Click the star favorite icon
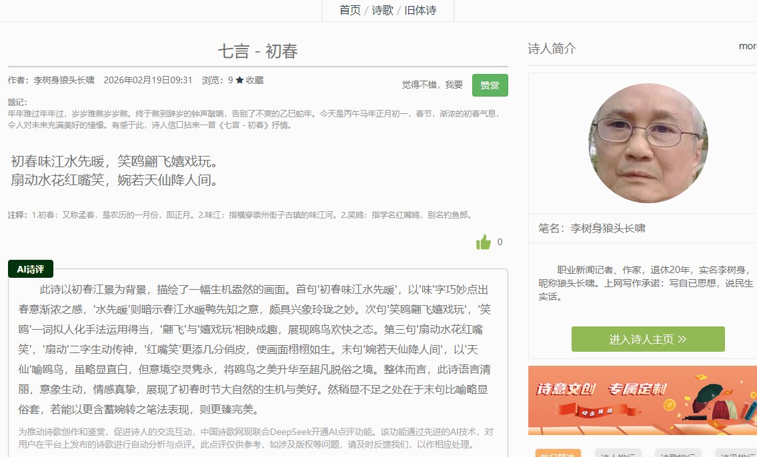757x457 pixels. 239,80
